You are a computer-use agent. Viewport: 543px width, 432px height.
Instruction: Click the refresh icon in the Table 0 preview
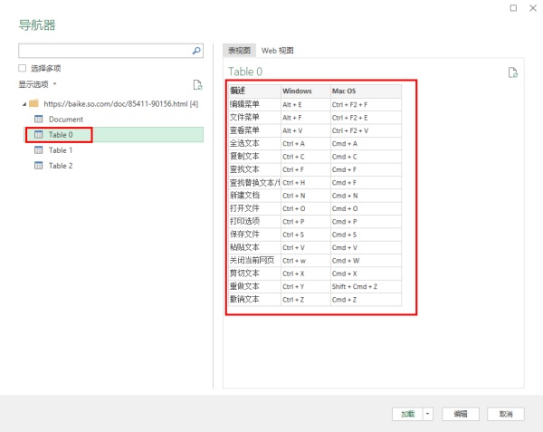tap(512, 72)
